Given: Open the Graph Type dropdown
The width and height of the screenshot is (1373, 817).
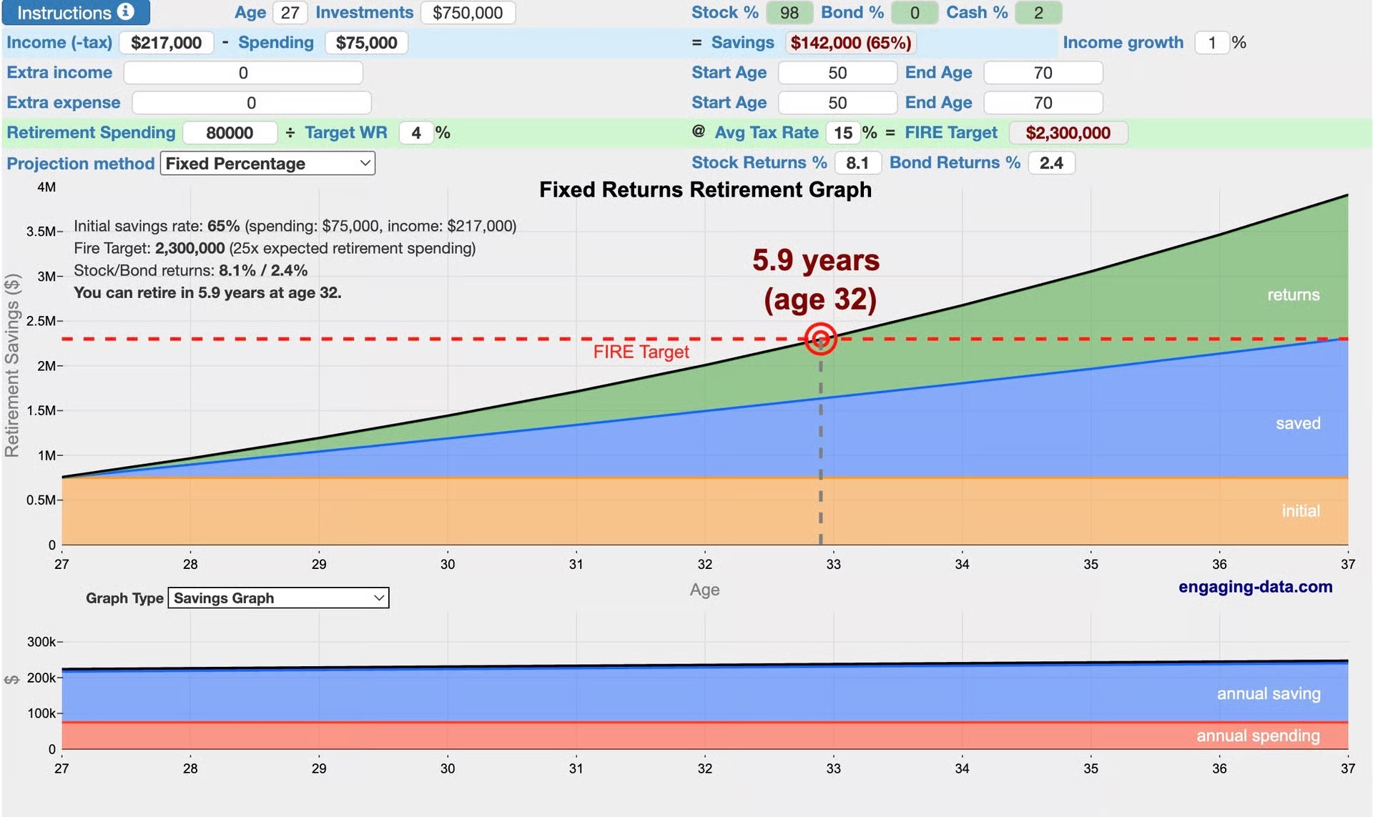Looking at the screenshot, I should 278,598.
